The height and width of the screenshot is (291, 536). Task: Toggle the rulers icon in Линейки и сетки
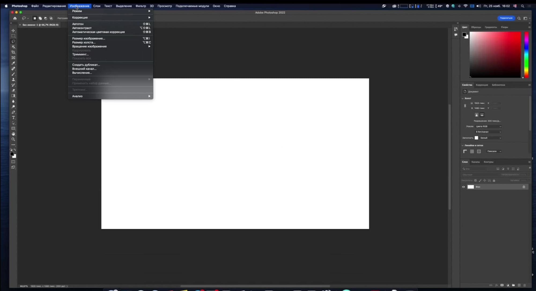coord(465,151)
